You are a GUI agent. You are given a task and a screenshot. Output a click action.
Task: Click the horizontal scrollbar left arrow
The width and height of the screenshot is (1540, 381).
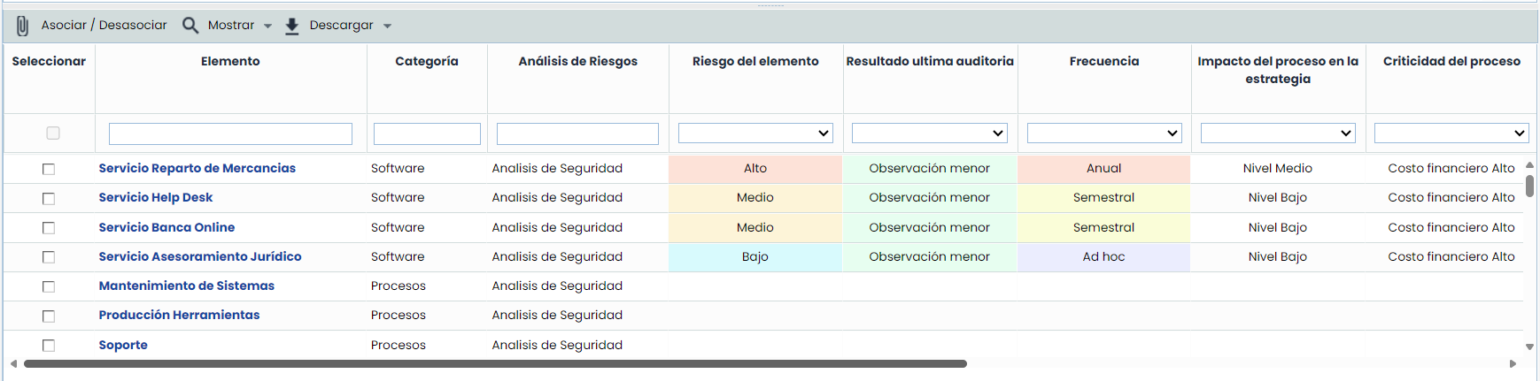[13, 363]
